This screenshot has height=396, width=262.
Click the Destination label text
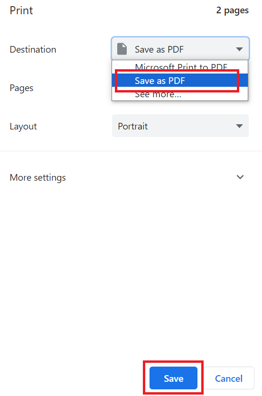[33, 49]
